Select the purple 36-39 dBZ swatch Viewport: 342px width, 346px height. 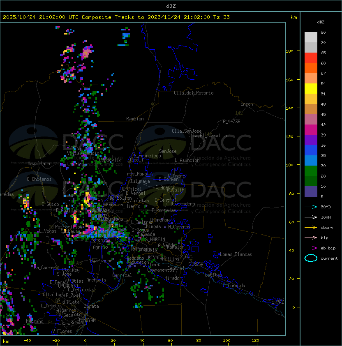[311, 140]
